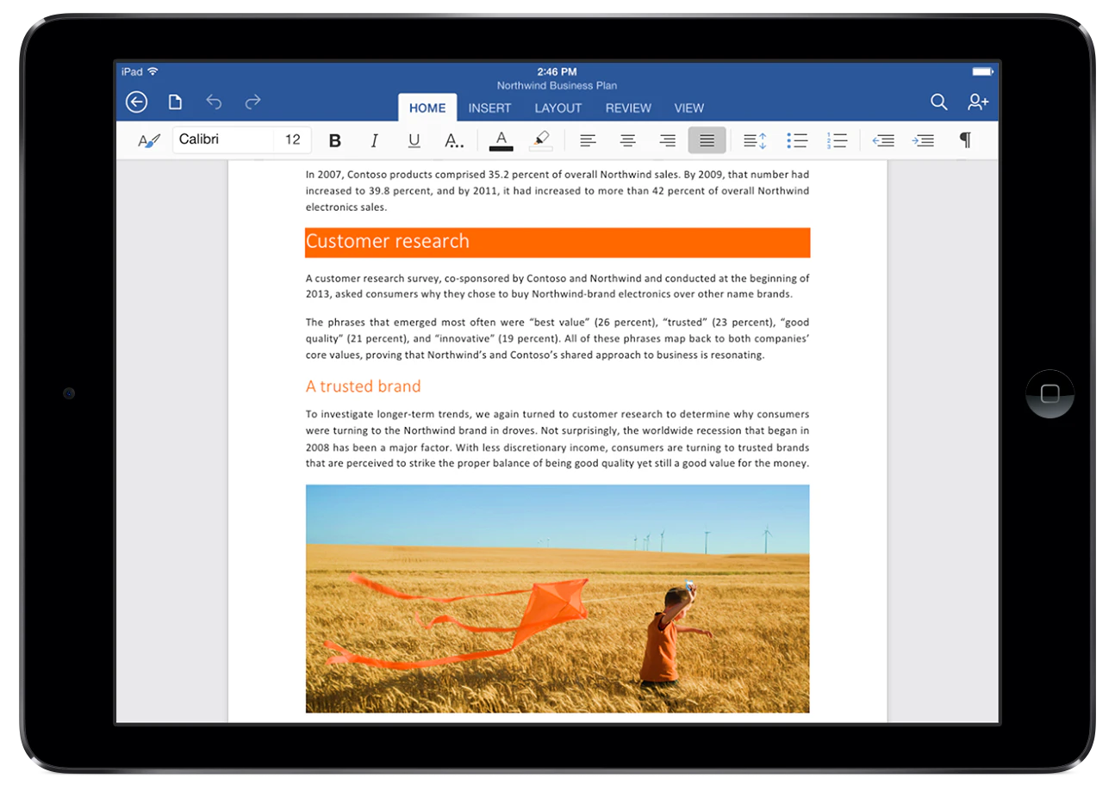Open the REVIEW tab

[628, 108]
